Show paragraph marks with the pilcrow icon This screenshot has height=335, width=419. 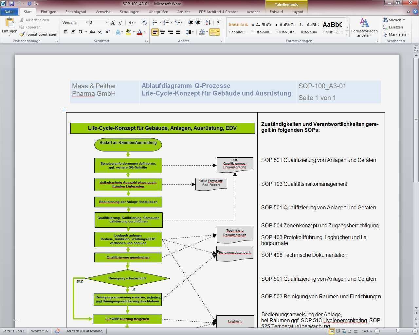coord(219,23)
